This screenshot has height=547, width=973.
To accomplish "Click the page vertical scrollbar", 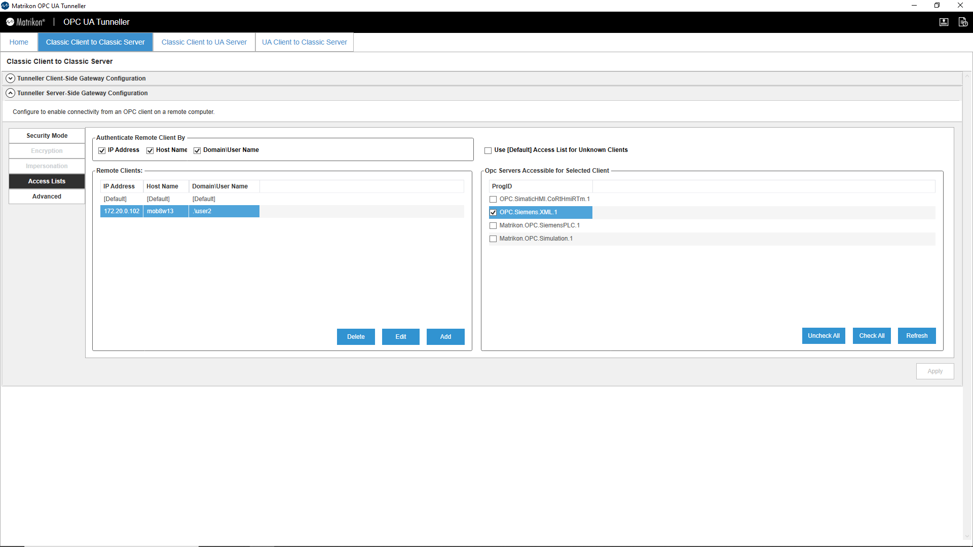I will tap(967, 306).
